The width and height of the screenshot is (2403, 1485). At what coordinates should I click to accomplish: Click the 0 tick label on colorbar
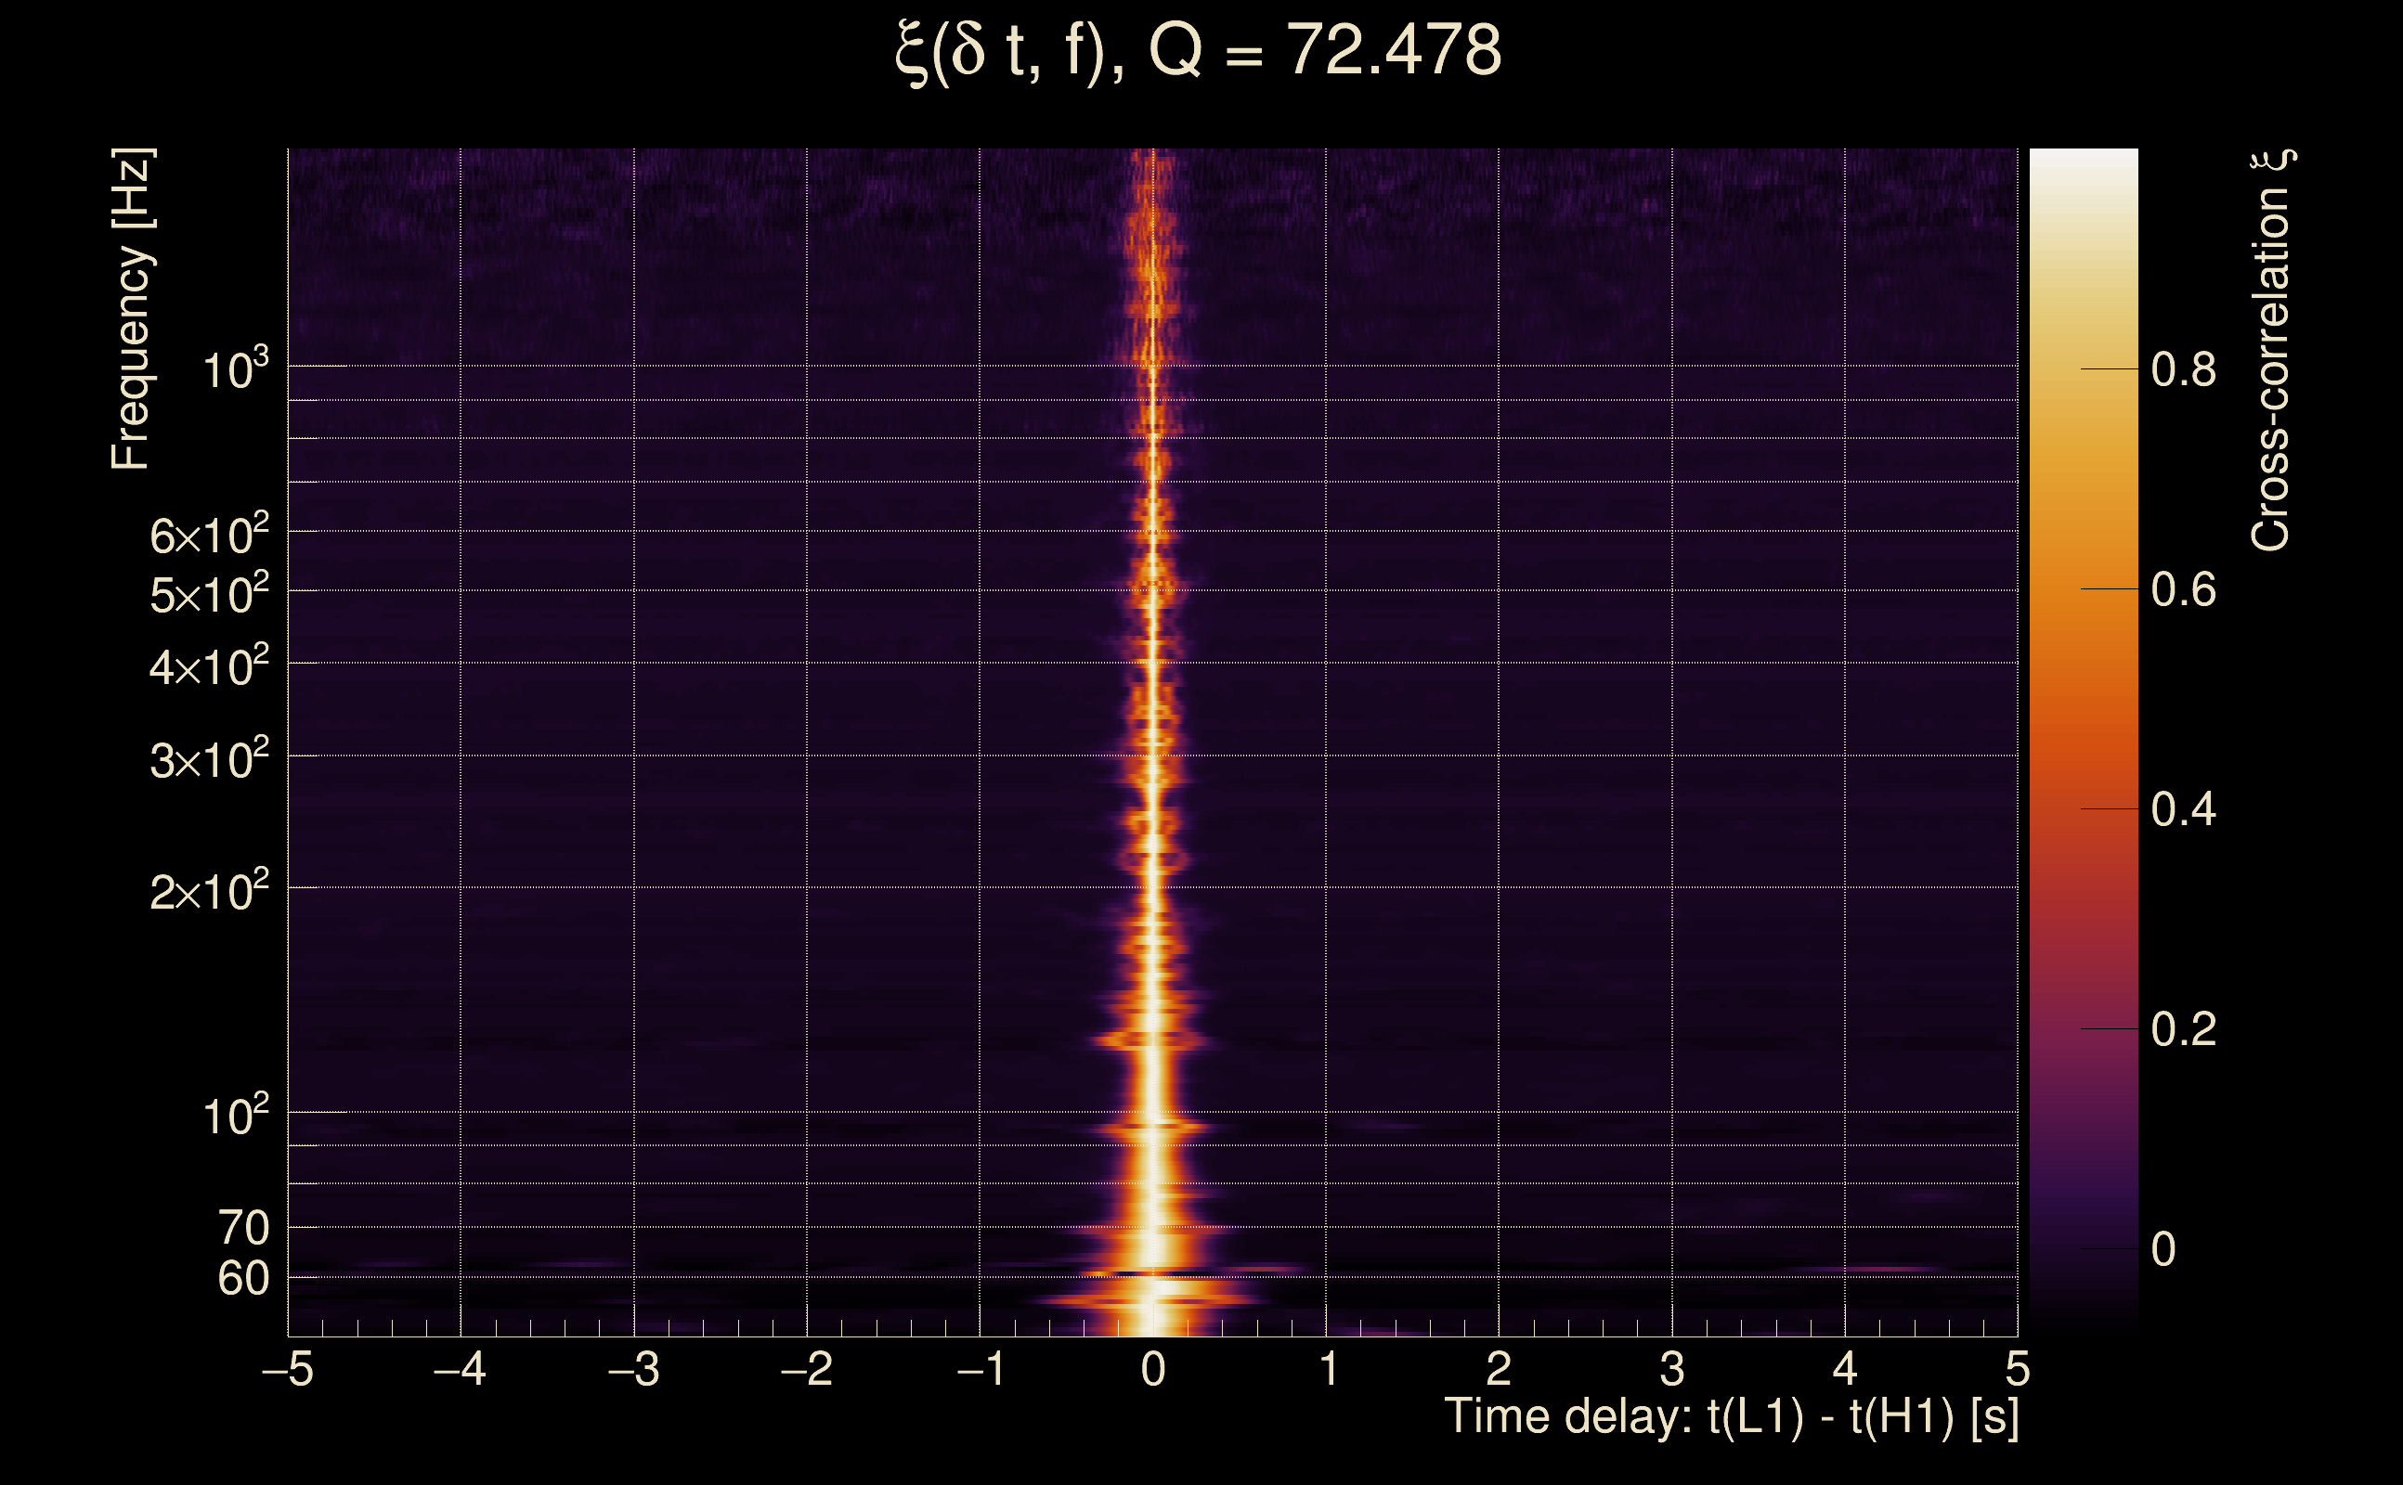pyautogui.click(x=2163, y=1249)
